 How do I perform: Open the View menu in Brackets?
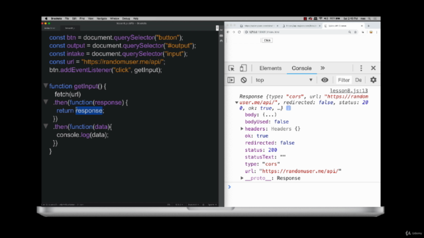(91, 19)
